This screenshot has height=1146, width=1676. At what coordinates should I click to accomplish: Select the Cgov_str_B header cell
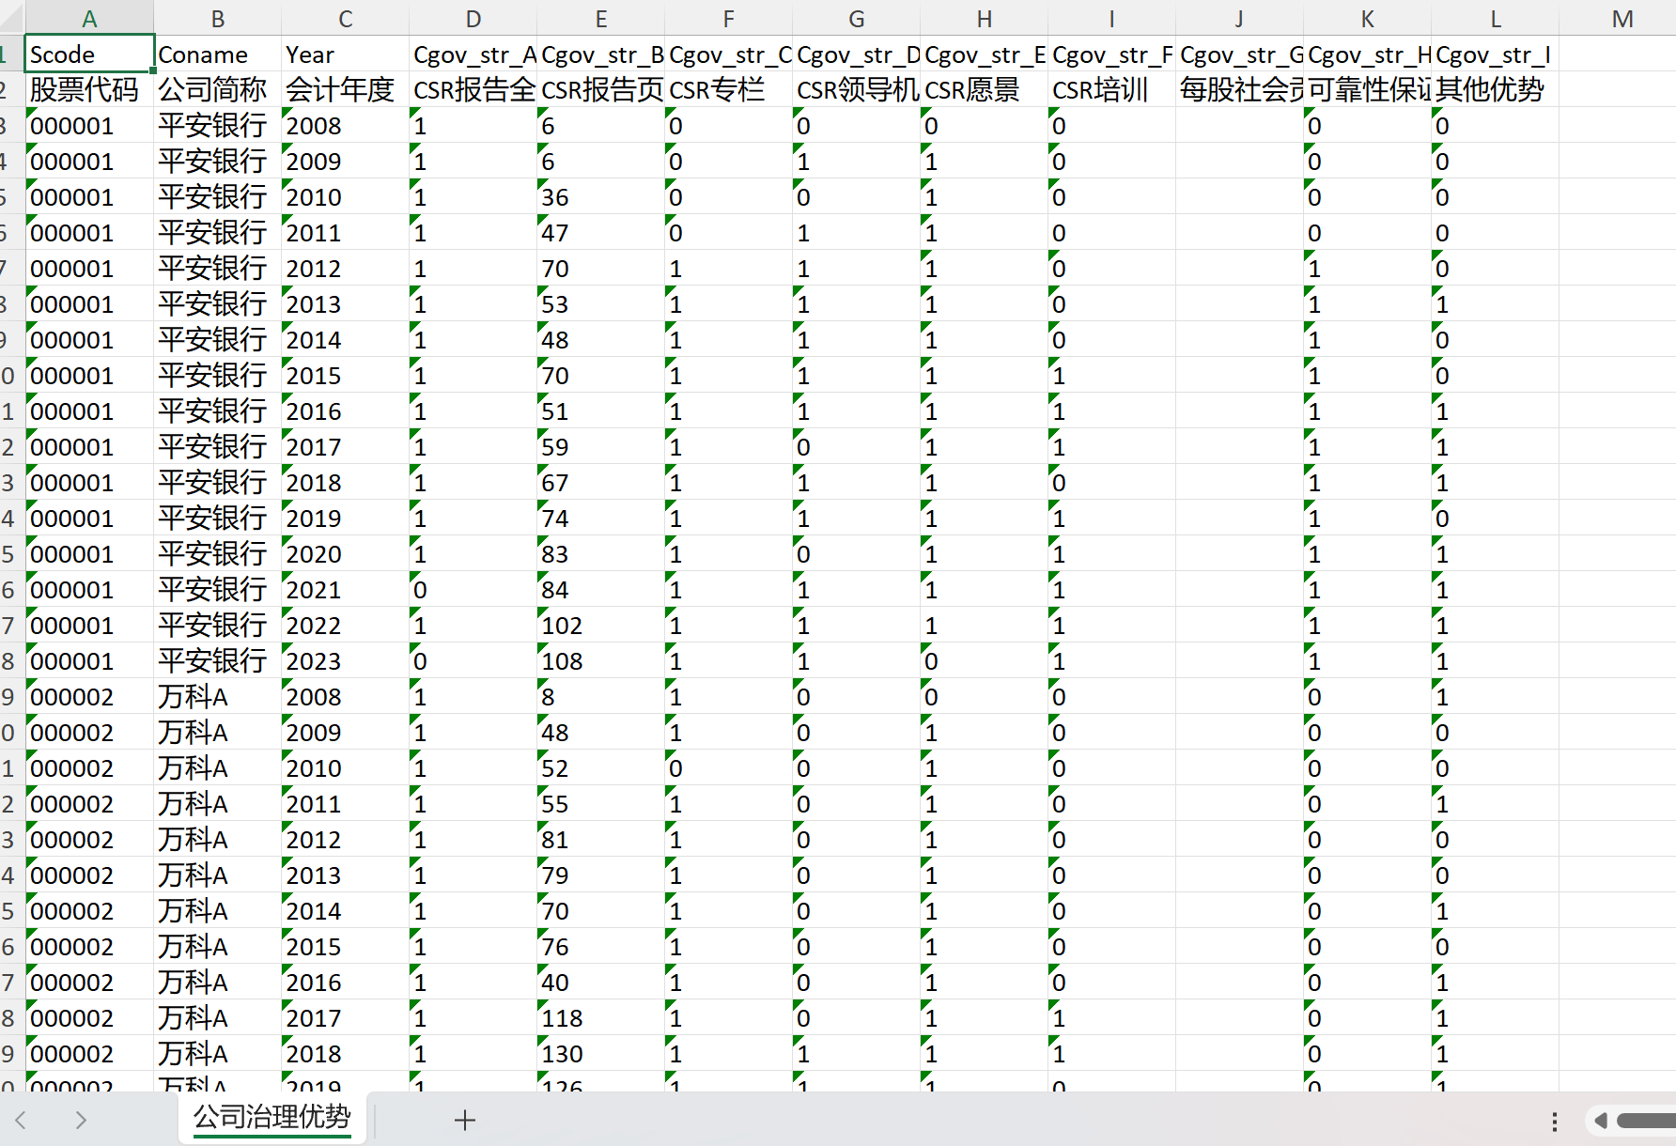(x=600, y=54)
